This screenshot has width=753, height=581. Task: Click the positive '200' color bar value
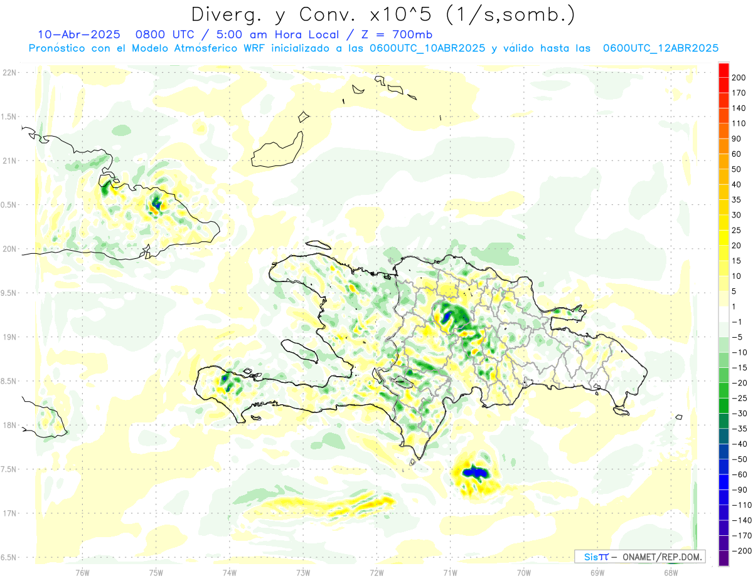pyautogui.click(x=739, y=78)
